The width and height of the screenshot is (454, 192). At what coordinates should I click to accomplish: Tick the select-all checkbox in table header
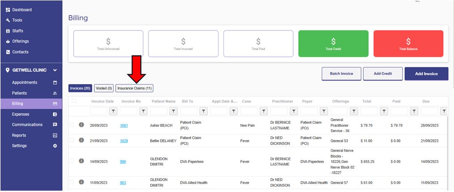73,101
